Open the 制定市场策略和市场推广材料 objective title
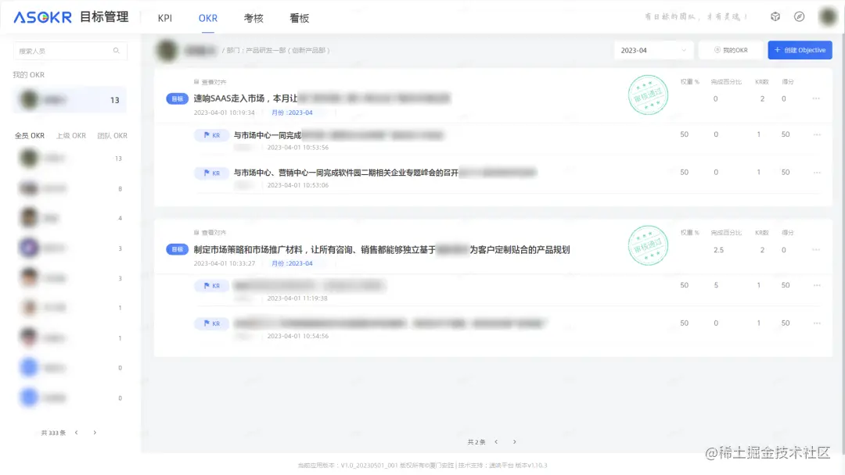The width and height of the screenshot is (845, 475). (382, 249)
